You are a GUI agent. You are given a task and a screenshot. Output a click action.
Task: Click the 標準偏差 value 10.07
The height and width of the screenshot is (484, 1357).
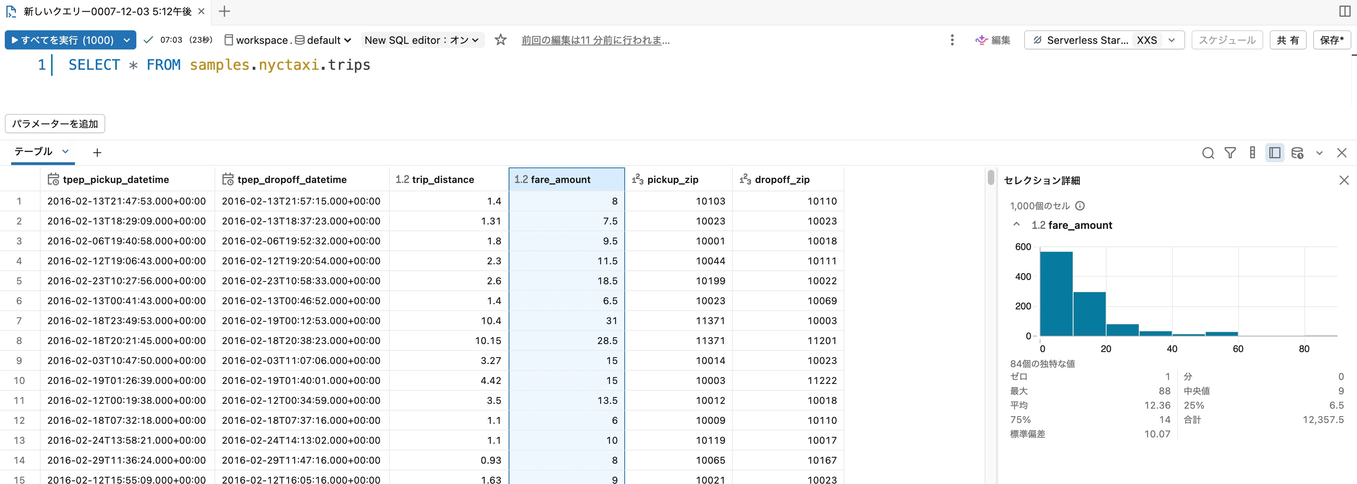[1157, 434]
